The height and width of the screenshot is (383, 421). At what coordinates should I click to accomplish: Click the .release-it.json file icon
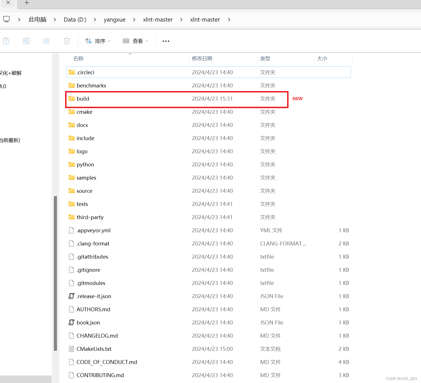pyautogui.click(x=72, y=296)
